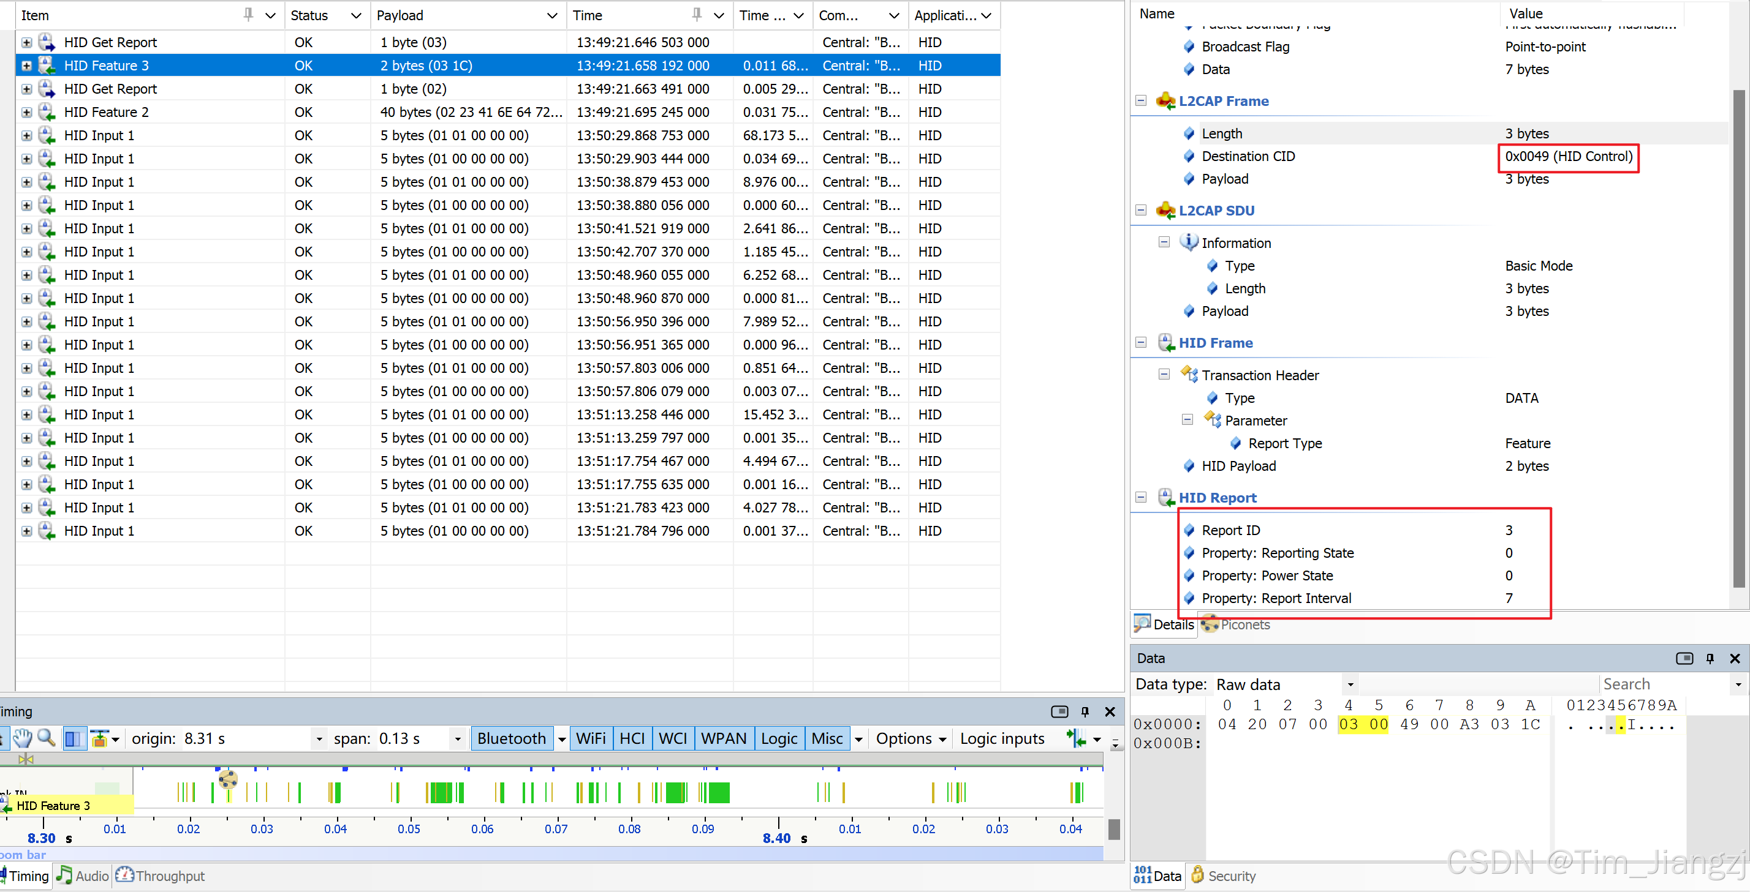Click the pin icon in Item column header
1750x892 pixels.
click(x=249, y=15)
